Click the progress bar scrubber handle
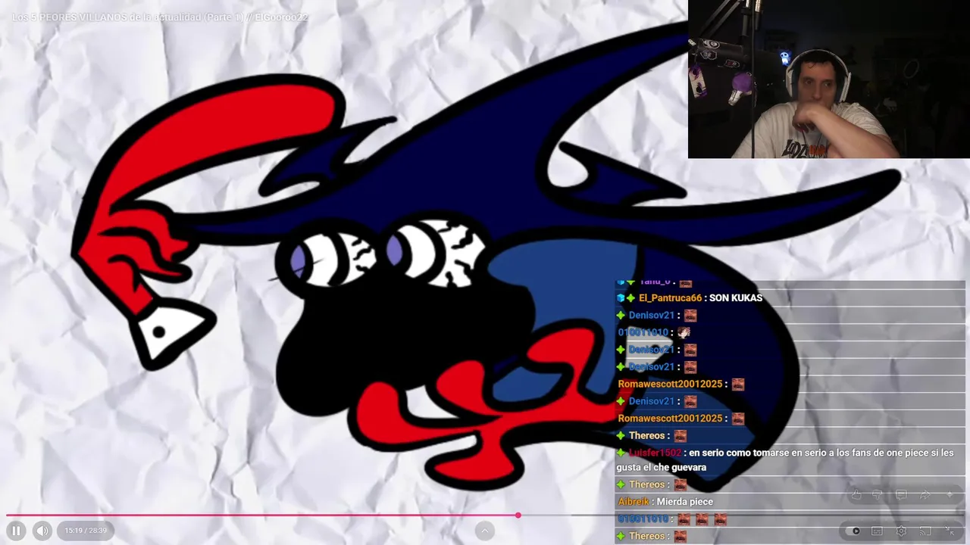This screenshot has height=545, width=970. (518, 515)
